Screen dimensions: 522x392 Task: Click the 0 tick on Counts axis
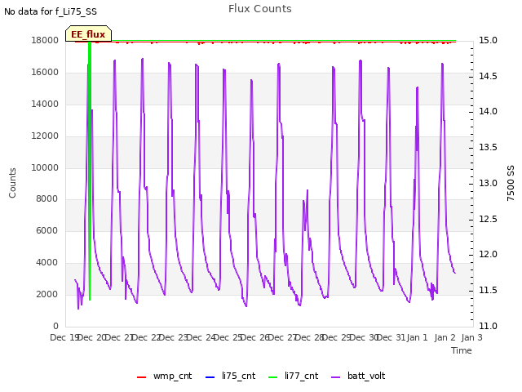pyautogui.click(x=55, y=326)
